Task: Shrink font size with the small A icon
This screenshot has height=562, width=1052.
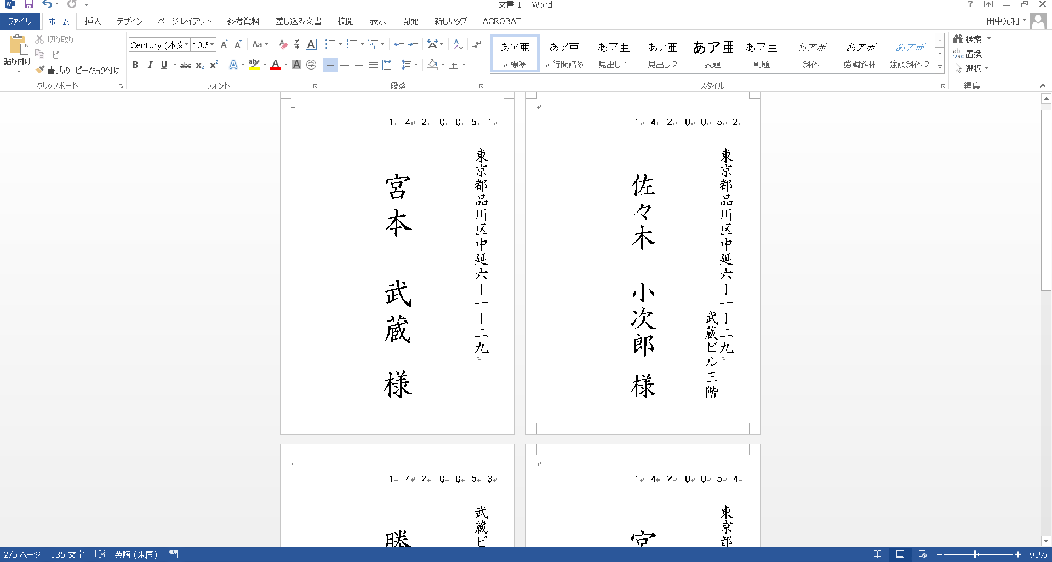Action: pos(238,44)
